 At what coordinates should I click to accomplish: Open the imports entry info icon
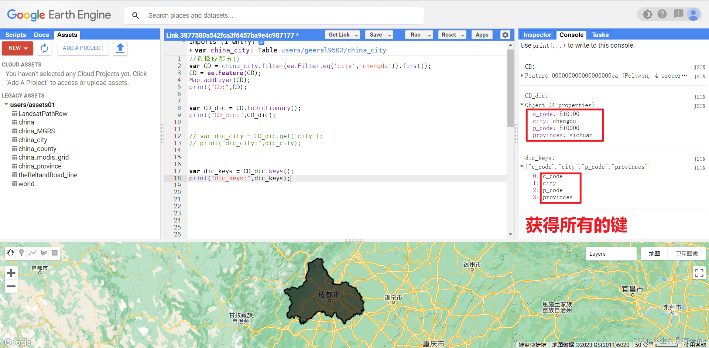261,42
